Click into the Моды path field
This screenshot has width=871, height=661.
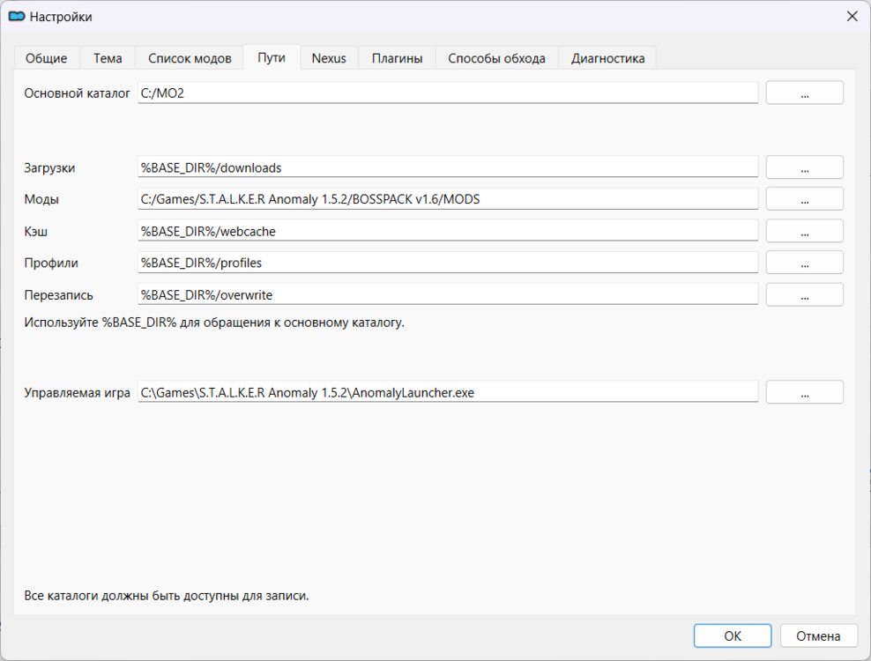[448, 199]
